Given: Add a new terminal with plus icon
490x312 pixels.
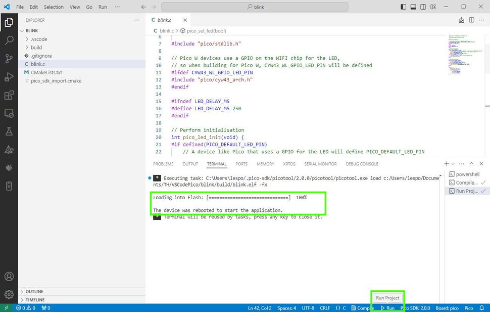Looking at the screenshot, I should pyautogui.click(x=447, y=164).
